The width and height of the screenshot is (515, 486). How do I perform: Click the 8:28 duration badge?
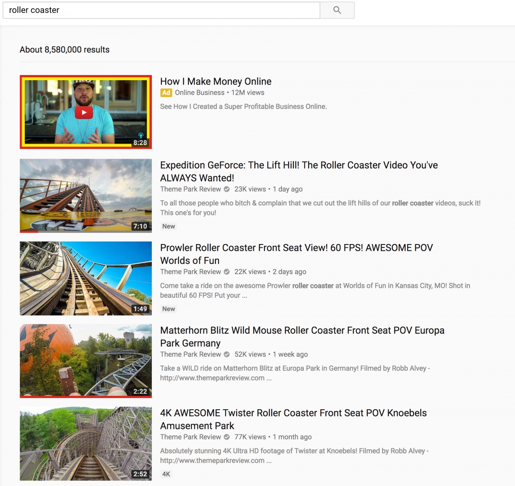(x=140, y=142)
